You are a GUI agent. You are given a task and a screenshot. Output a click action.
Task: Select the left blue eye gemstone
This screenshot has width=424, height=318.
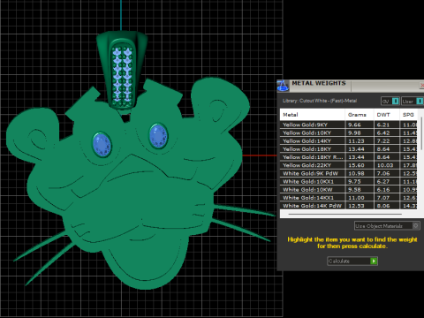(102, 145)
